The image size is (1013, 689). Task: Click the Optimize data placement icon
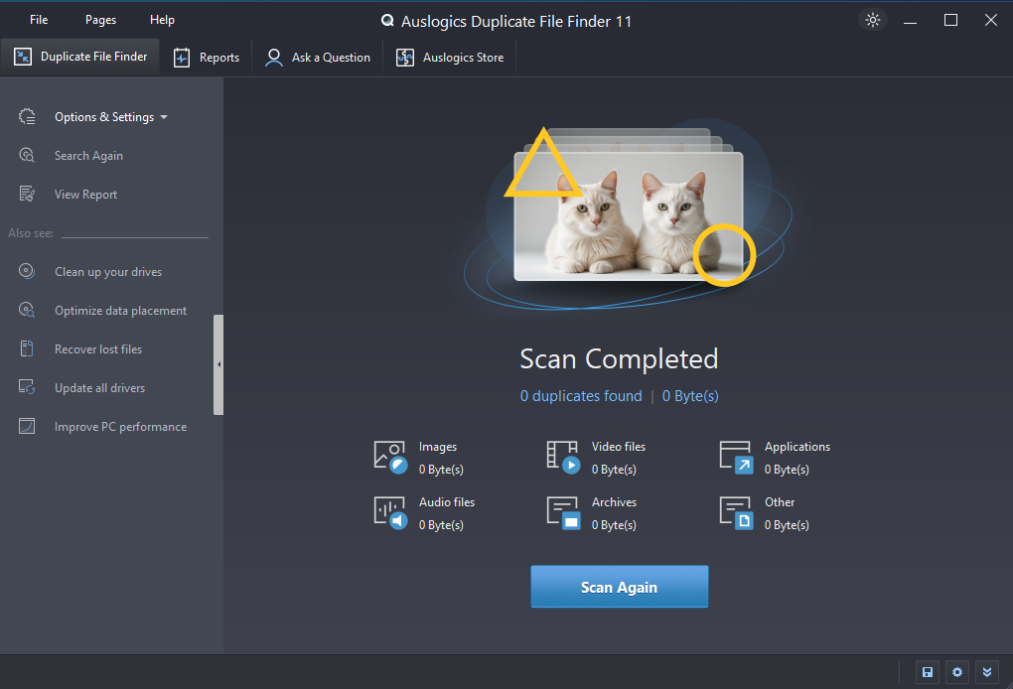27,311
